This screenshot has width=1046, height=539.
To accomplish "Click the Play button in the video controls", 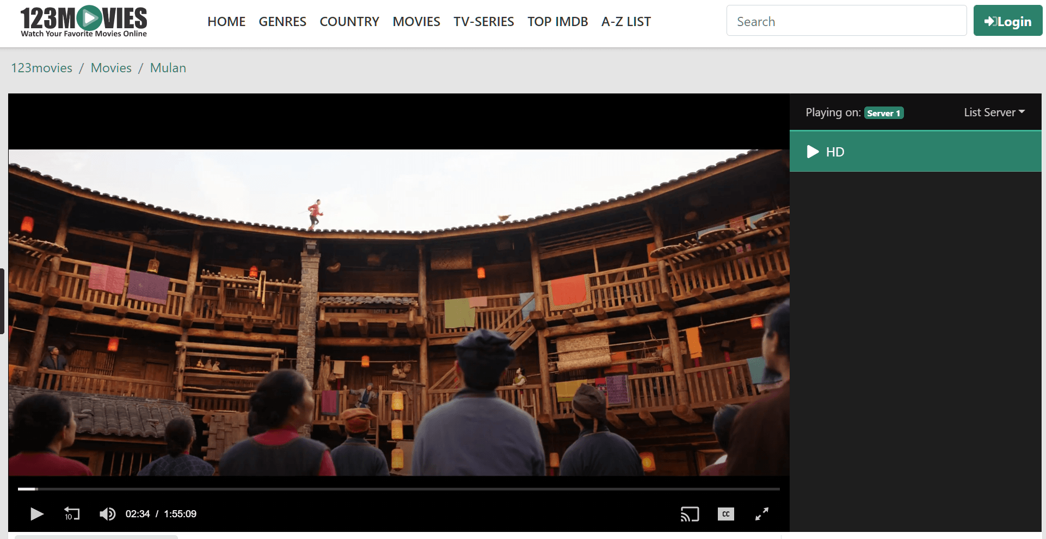I will [x=36, y=514].
